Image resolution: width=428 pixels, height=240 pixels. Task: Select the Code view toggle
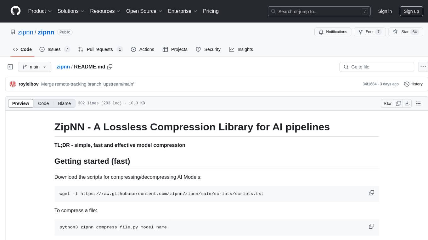[x=43, y=103]
